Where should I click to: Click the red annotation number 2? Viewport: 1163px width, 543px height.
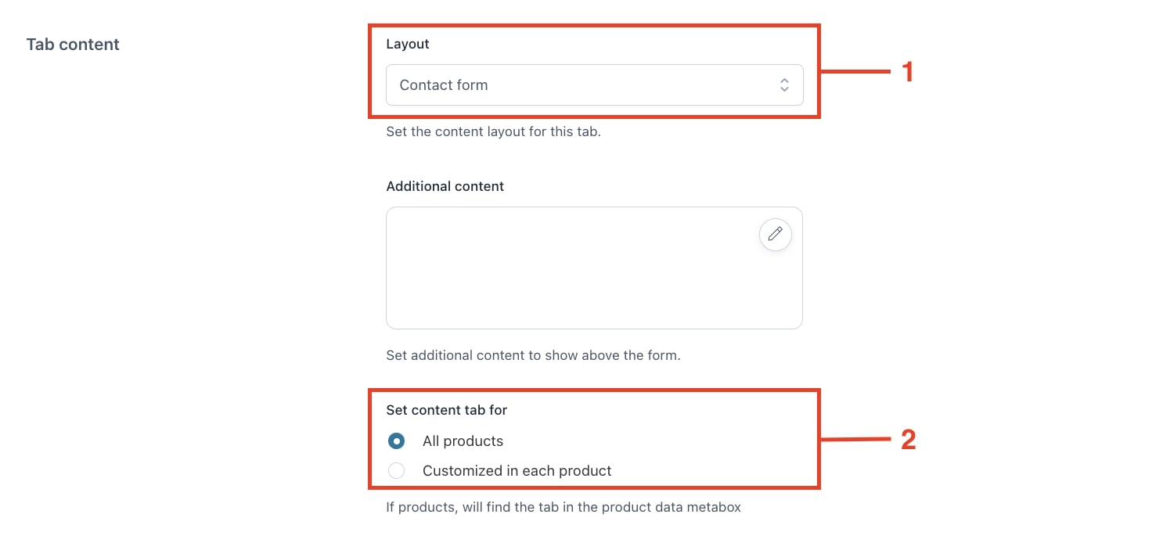[x=908, y=440]
